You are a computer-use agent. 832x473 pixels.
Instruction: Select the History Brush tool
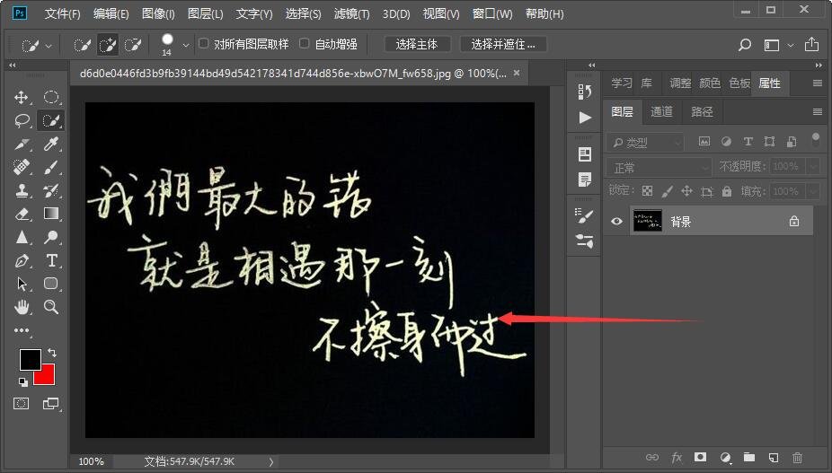(51, 190)
